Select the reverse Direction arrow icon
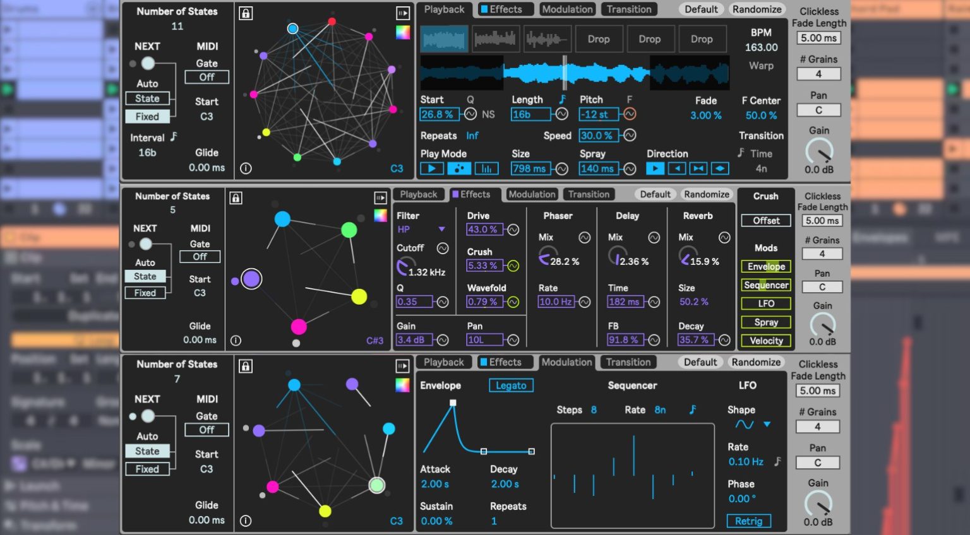 (x=678, y=168)
